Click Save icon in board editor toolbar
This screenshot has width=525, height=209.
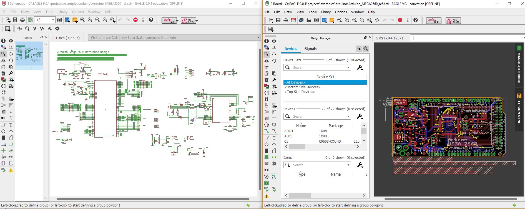click(278, 20)
